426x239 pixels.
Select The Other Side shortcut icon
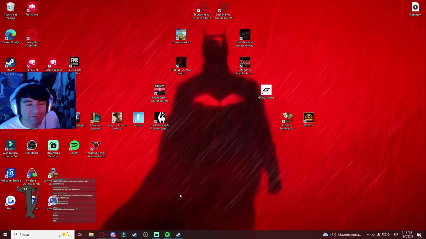tap(245, 38)
